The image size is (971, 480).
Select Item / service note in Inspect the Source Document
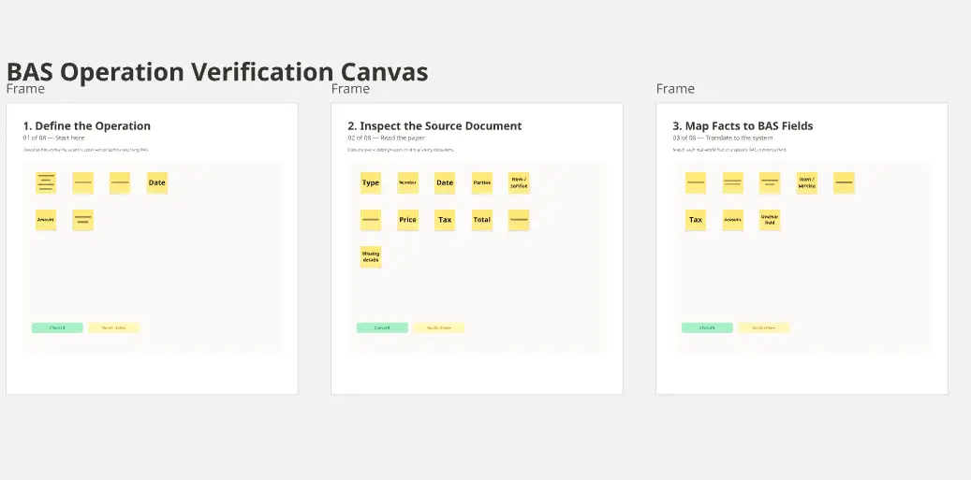pos(519,182)
